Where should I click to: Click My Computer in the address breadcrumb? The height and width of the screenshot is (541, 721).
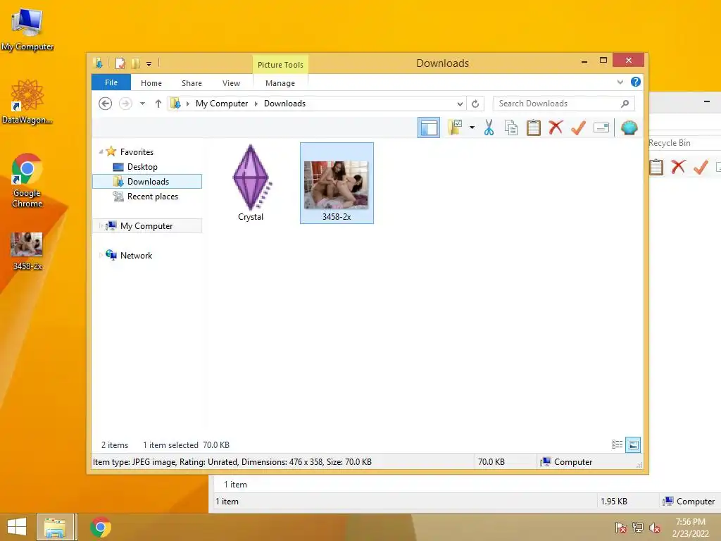pyautogui.click(x=222, y=104)
